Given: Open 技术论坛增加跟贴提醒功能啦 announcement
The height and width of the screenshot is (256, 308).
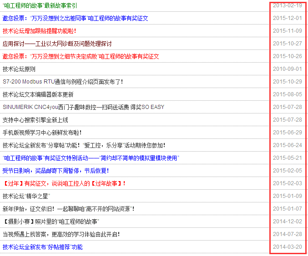Looking at the screenshot, I should pos(39,31).
